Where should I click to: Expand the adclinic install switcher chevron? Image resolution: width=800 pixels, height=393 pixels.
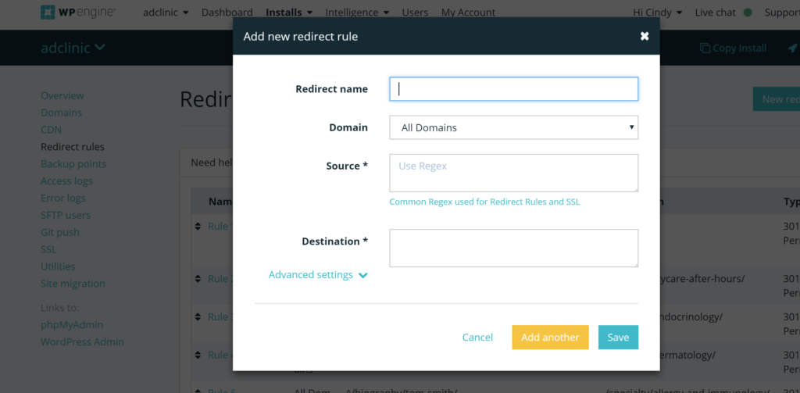100,48
